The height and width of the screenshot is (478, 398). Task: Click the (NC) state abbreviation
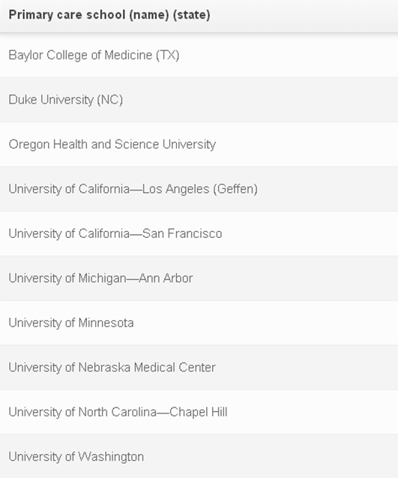tap(110, 100)
